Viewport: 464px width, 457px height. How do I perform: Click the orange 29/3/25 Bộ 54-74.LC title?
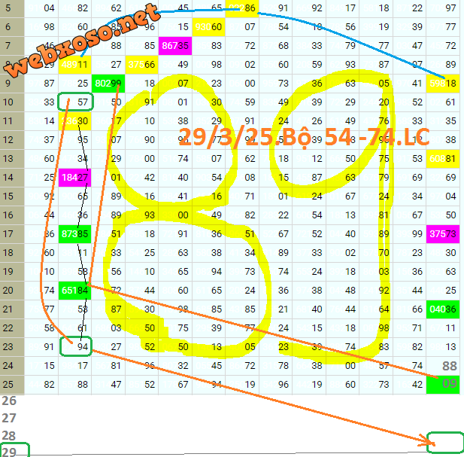[x=303, y=136]
